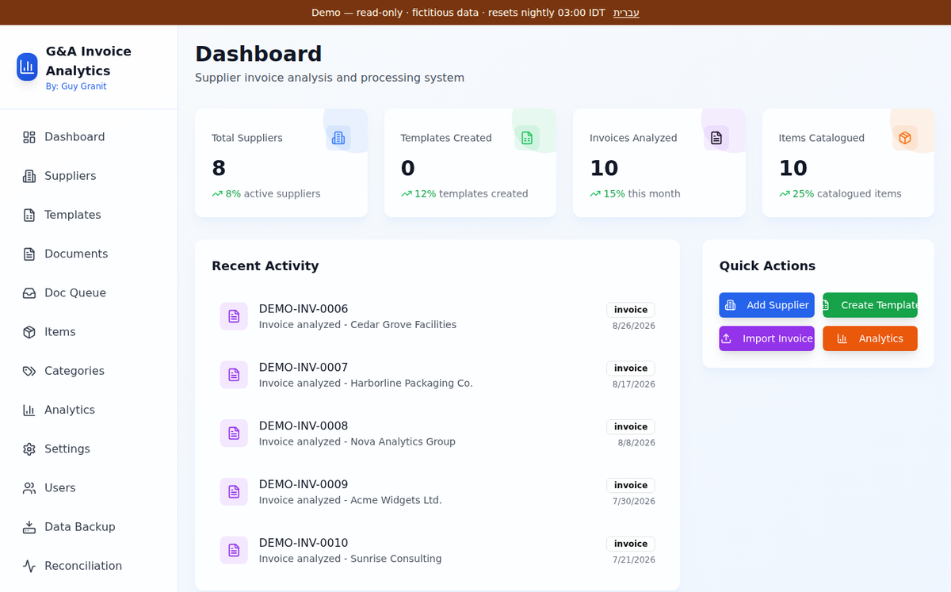Screen dimensions: 951x592
Task: Go to the Suppliers page
Action: (x=89, y=176)
